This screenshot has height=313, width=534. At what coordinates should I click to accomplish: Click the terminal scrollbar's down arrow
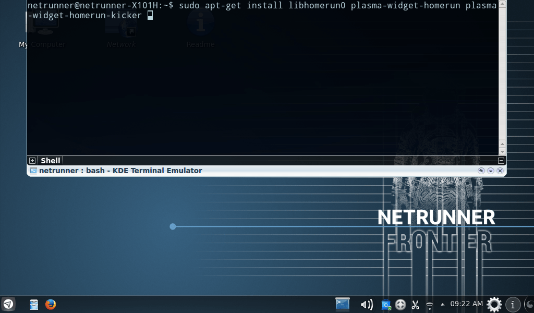(502, 152)
